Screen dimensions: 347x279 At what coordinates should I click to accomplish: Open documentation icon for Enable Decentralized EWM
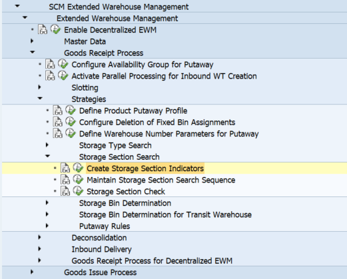tap(43, 30)
